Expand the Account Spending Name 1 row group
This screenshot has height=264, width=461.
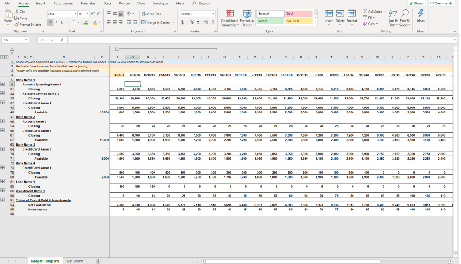point(3,84)
